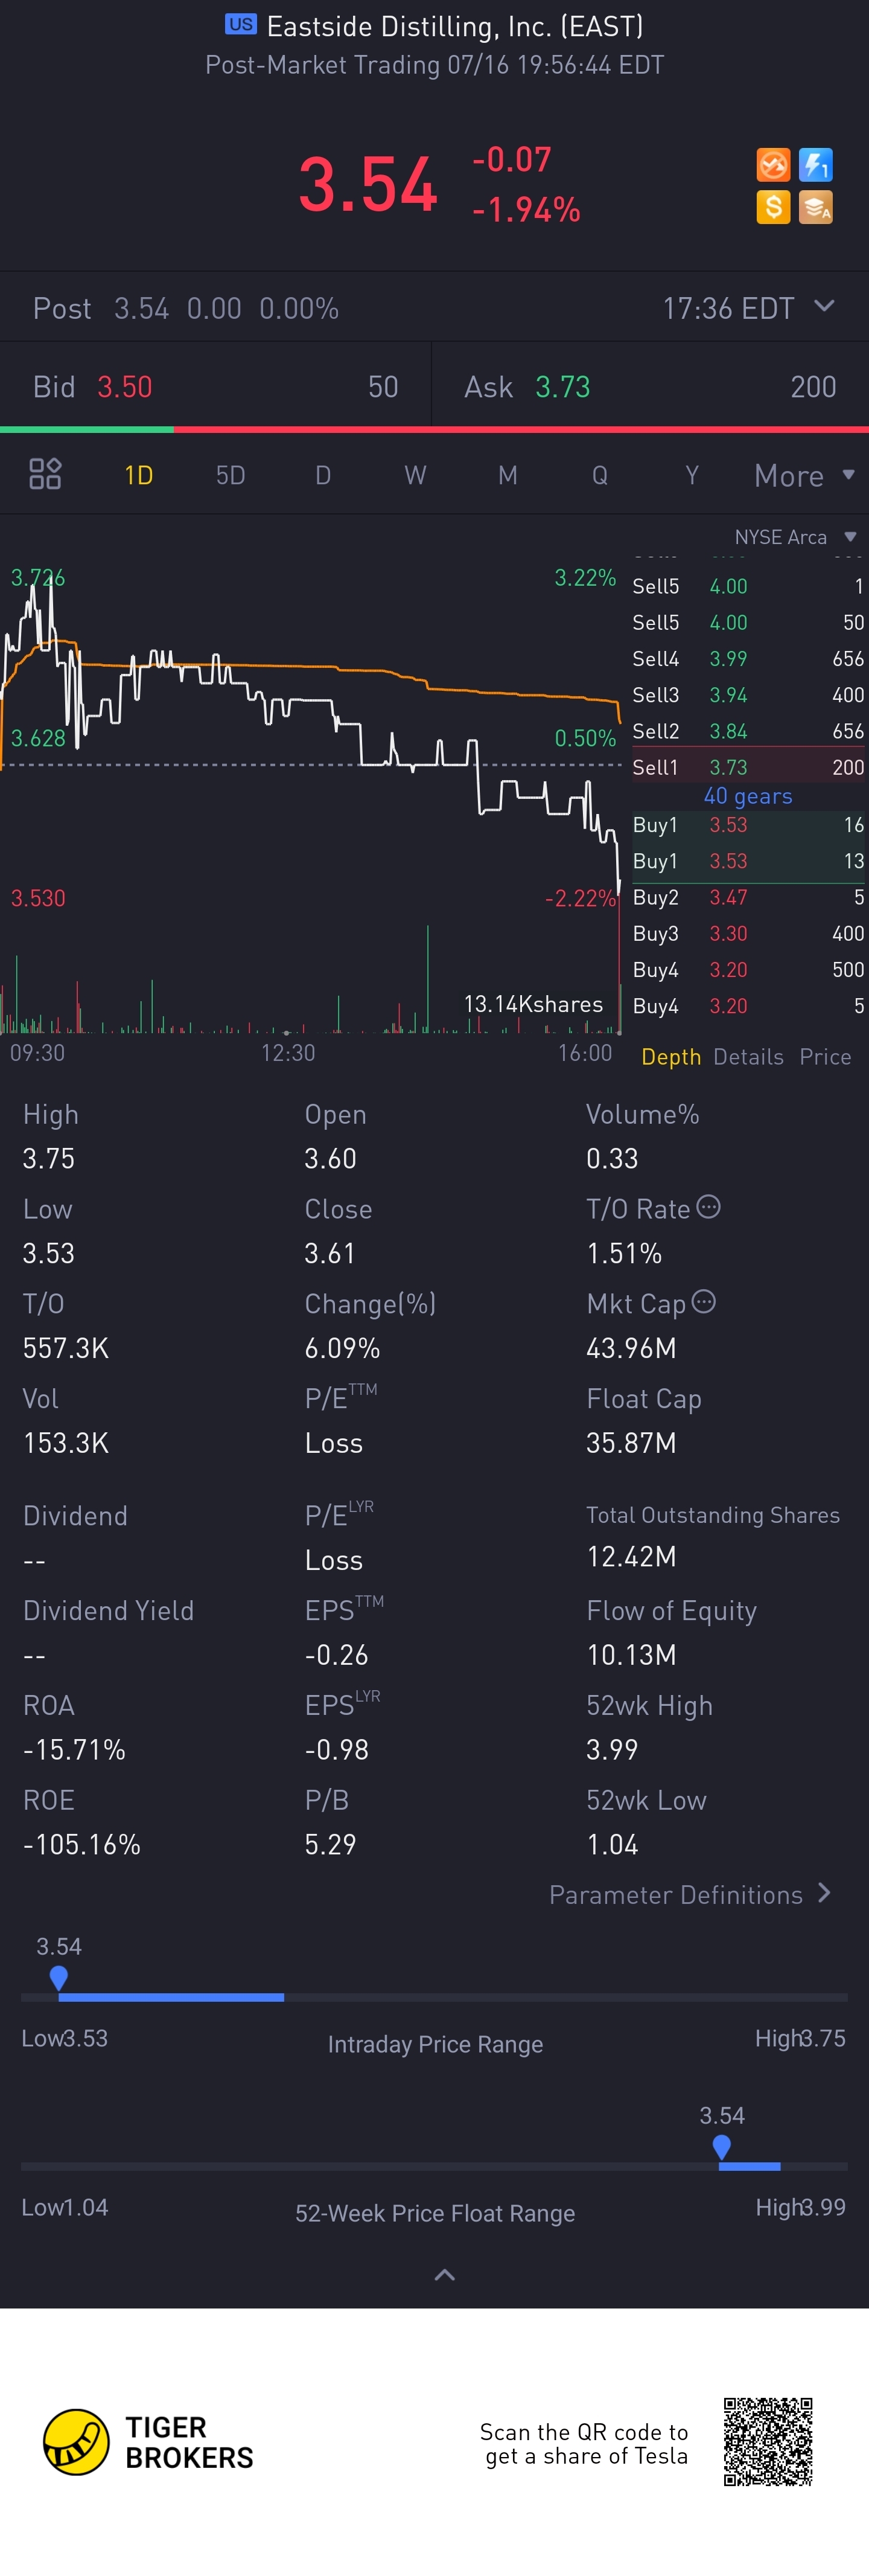The image size is (869, 2576).
Task: Tap the intraday price range marker at 3.54
Action: pyautogui.click(x=59, y=1977)
